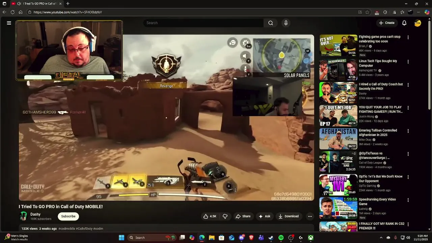This screenshot has height=243, width=432.
Task: Click the Ask button
Action: pos(264,216)
